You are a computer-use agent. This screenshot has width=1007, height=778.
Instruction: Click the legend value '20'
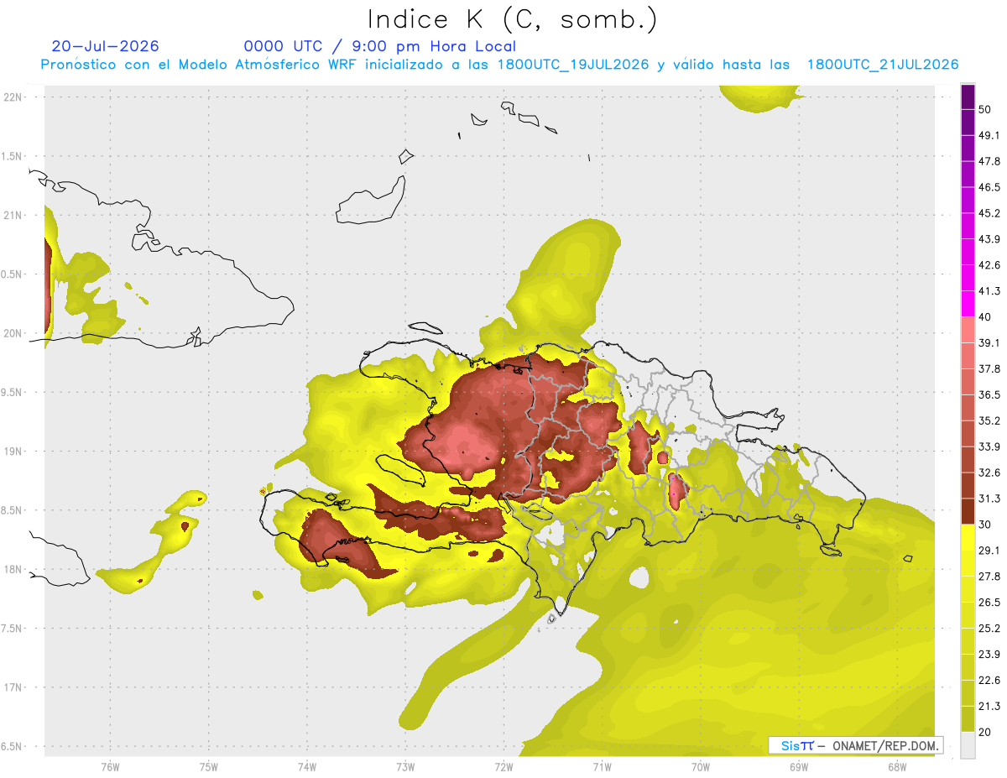[985, 732]
